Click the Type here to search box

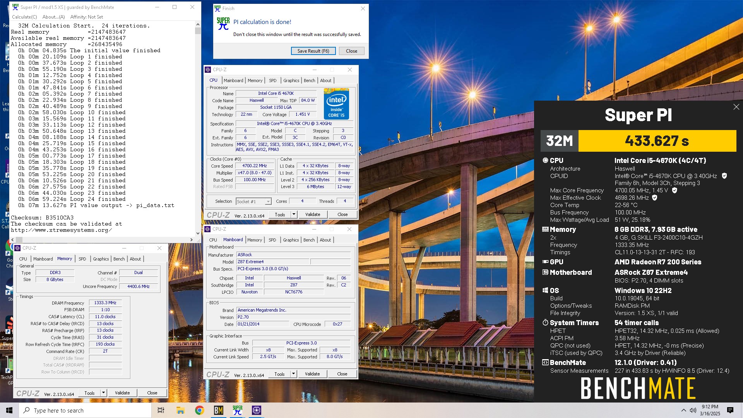85,410
